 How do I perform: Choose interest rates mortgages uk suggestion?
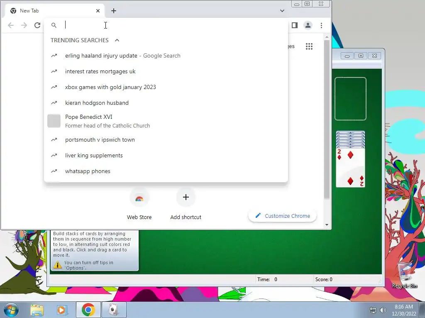pos(166,71)
